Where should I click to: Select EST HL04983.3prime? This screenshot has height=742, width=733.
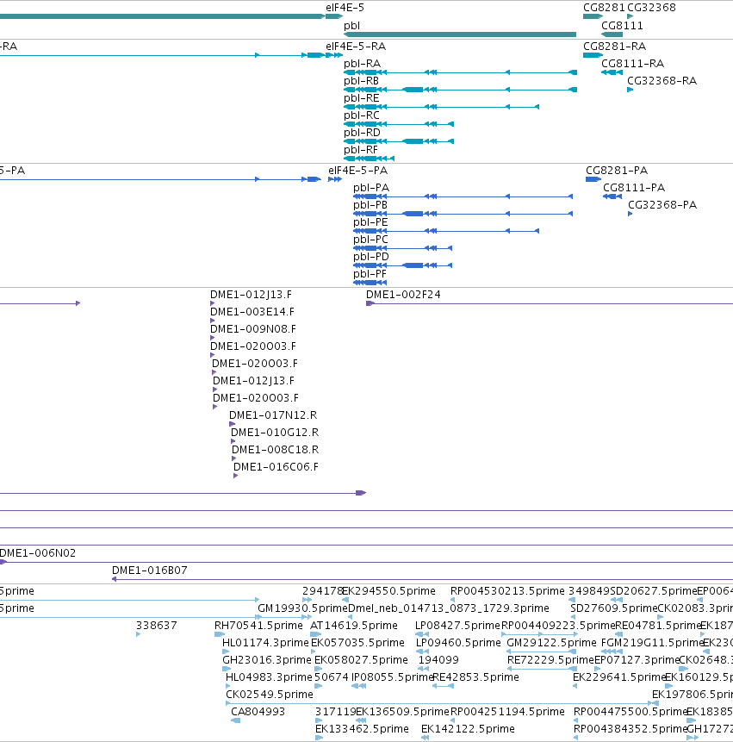(228, 686)
